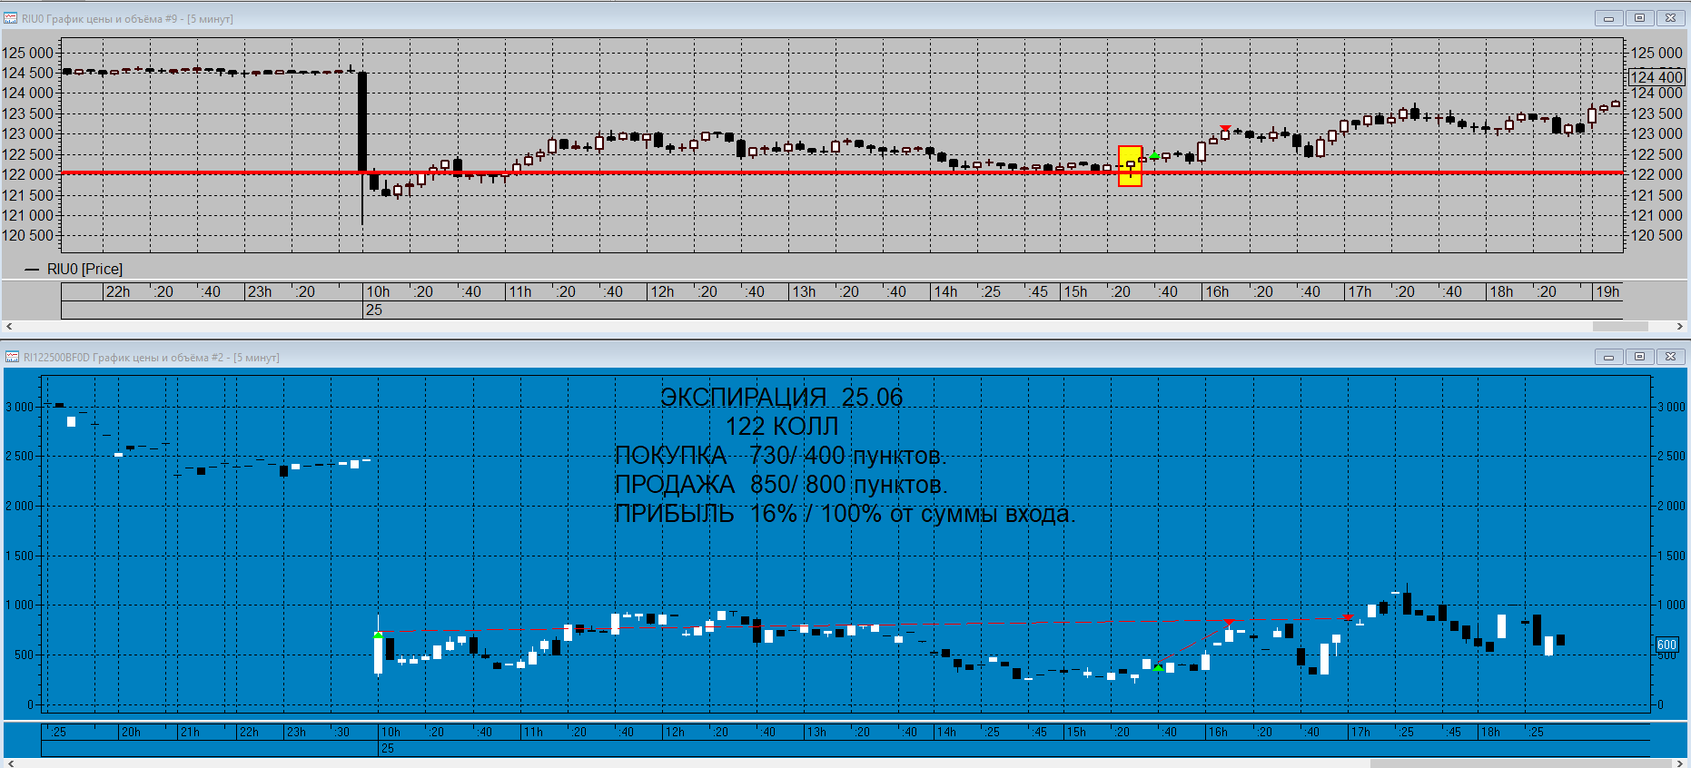Click the RI122500BF0D window title text
The height and width of the screenshot is (768, 1691).
[x=152, y=357]
